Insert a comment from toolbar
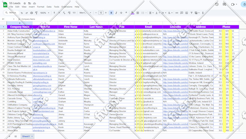The image size is (246, 139). pyautogui.click(x=182, y=13)
